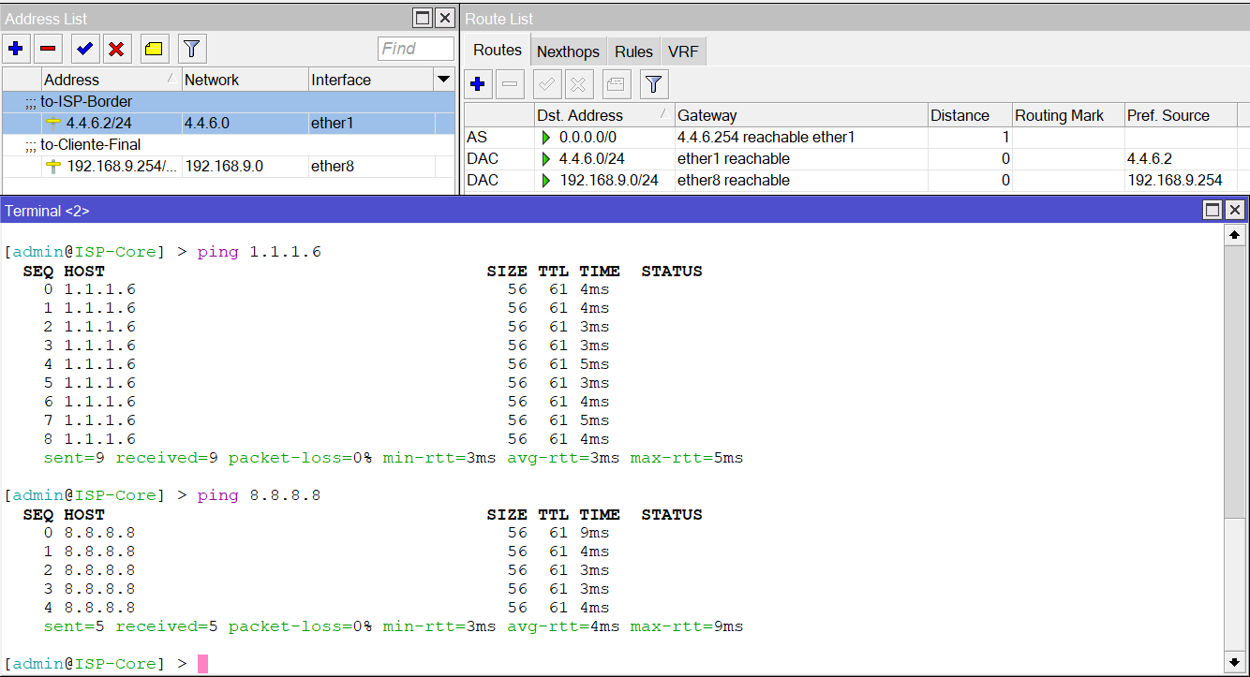The width and height of the screenshot is (1250, 677).
Task: Switch to the Rules tab
Action: click(x=632, y=51)
